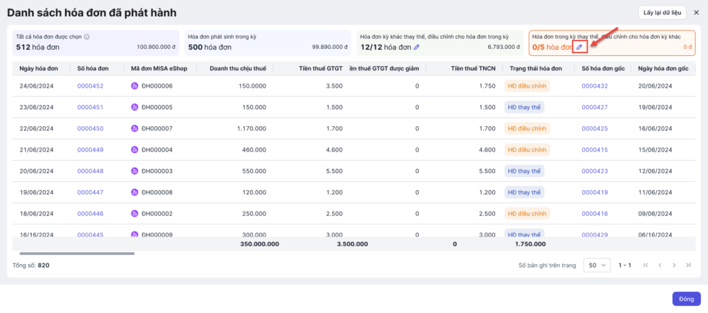Image resolution: width=708 pixels, height=313 pixels.
Task: Click the eShop icon beside ĐH000007
Action: click(x=135, y=129)
